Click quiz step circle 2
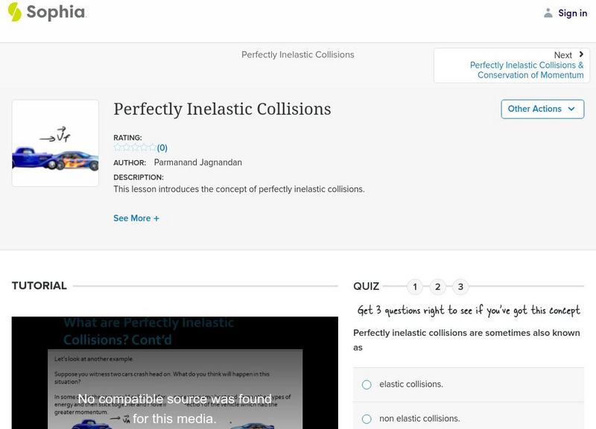The image size is (596, 429). 438,286
